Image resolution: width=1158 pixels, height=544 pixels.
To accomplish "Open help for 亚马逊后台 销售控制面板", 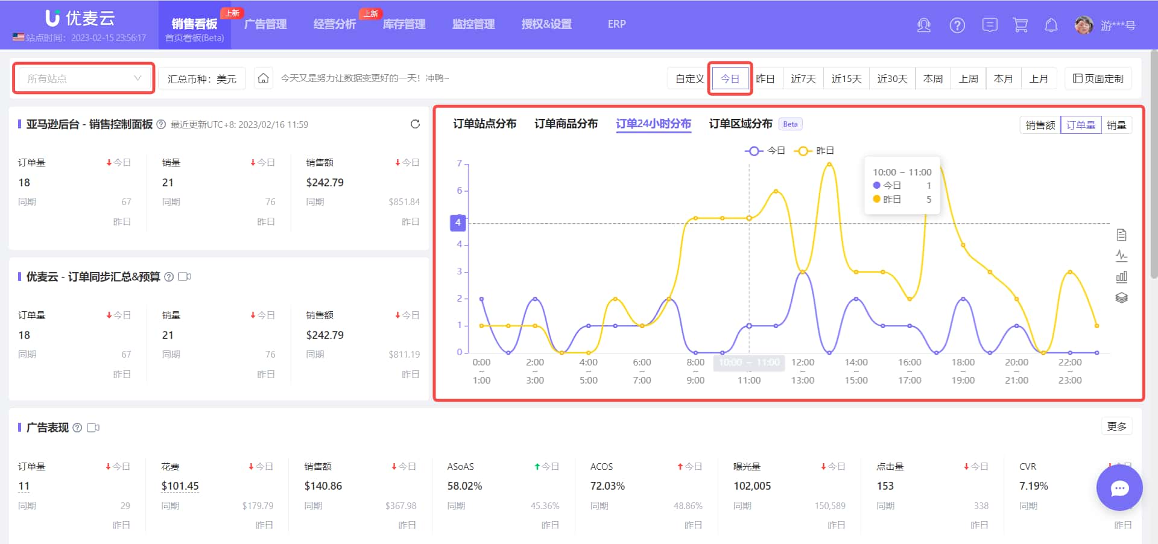I will [x=161, y=124].
